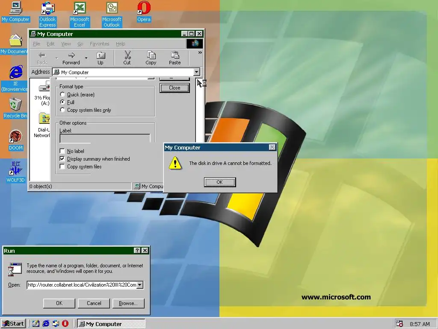
Task: Open the Help menu
Action: pos(120,44)
